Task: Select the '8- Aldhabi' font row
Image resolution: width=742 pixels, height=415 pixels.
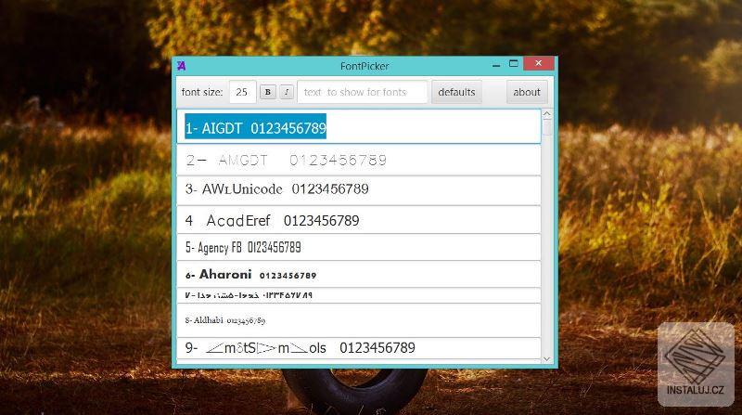Action: coord(359,320)
